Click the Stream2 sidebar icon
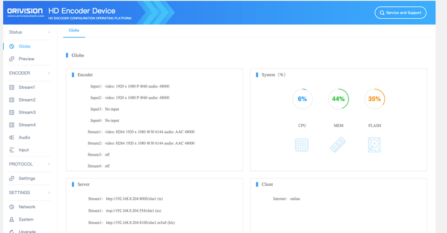This screenshot has width=447, height=233. 12,100
